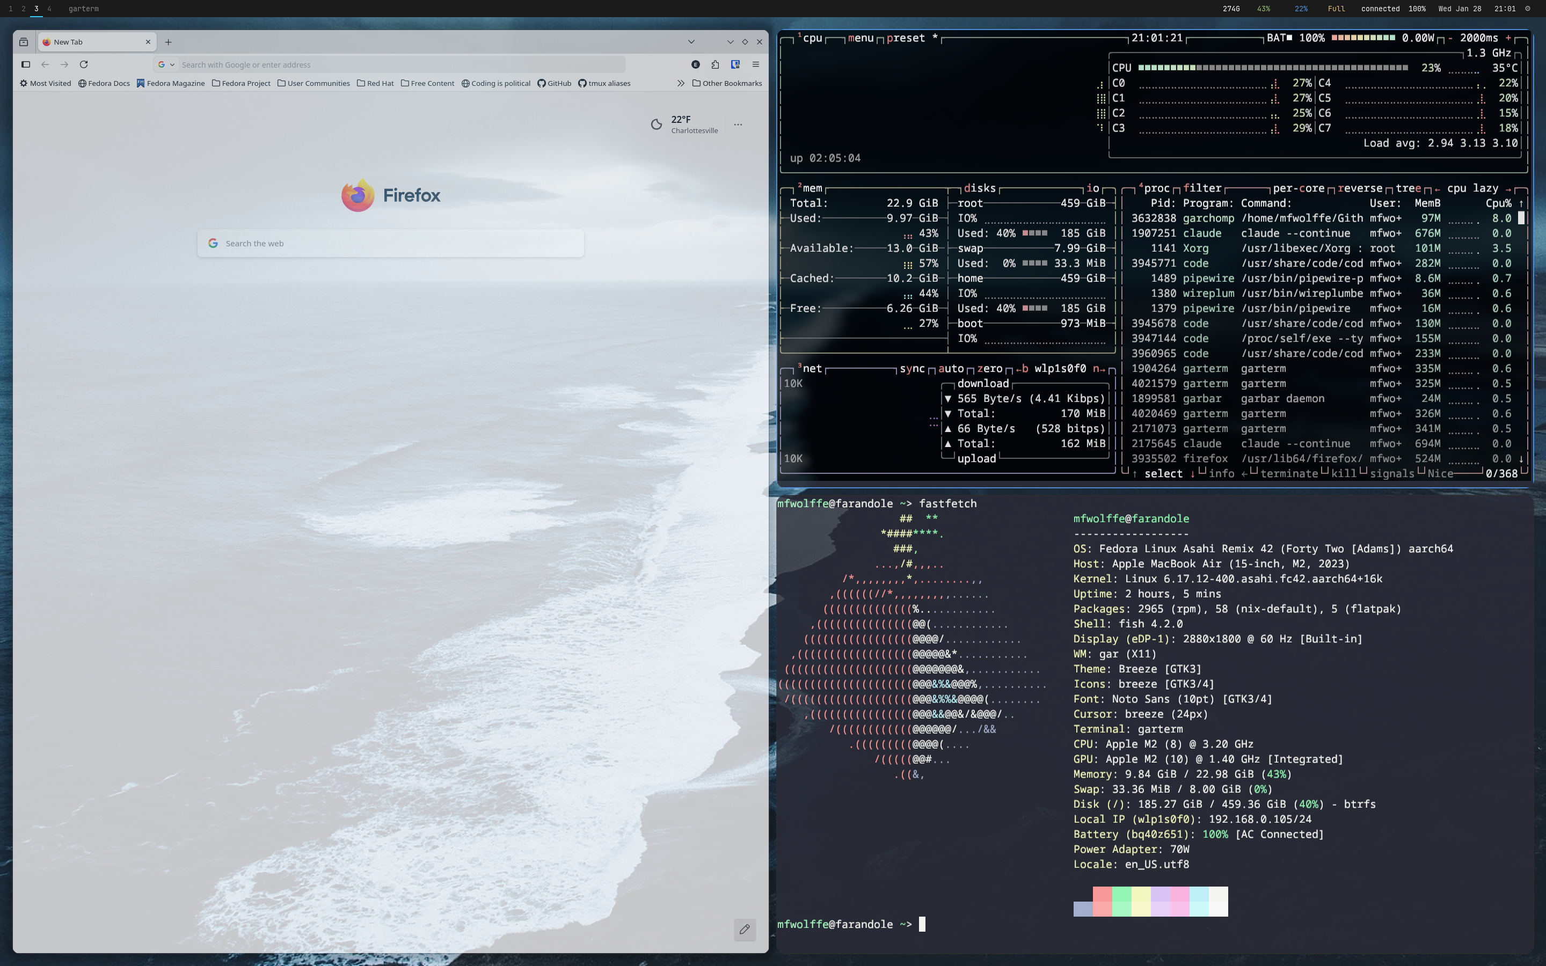Open the list all tabs chevron
This screenshot has height=966, width=1546.
[x=690, y=42]
